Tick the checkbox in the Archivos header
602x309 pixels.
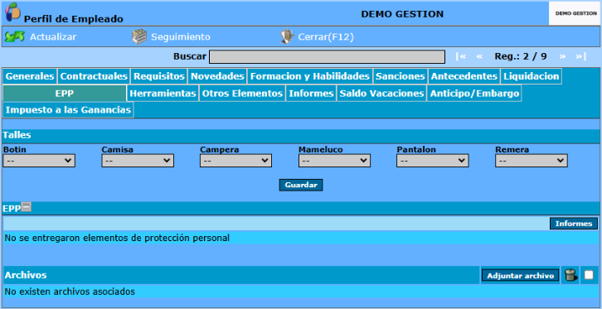[589, 275]
